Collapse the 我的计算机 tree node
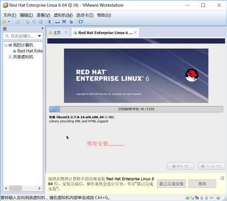Screen dimensions: 227x201 [x=6, y=45]
